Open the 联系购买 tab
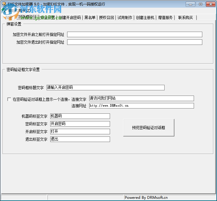Image resolution: width=217 pixels, height=201 pixels. [186, 18]
